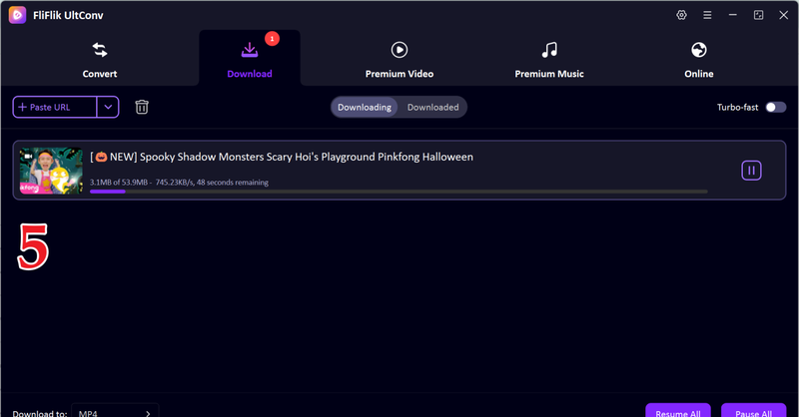Expand the Paste URL dropdown arrow
799x417 pixels.
(x=108, y=107)
